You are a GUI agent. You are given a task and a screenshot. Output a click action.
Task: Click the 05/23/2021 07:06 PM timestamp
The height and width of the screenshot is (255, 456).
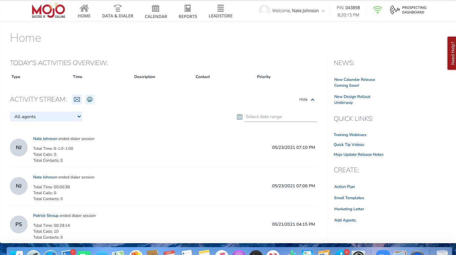293,186
